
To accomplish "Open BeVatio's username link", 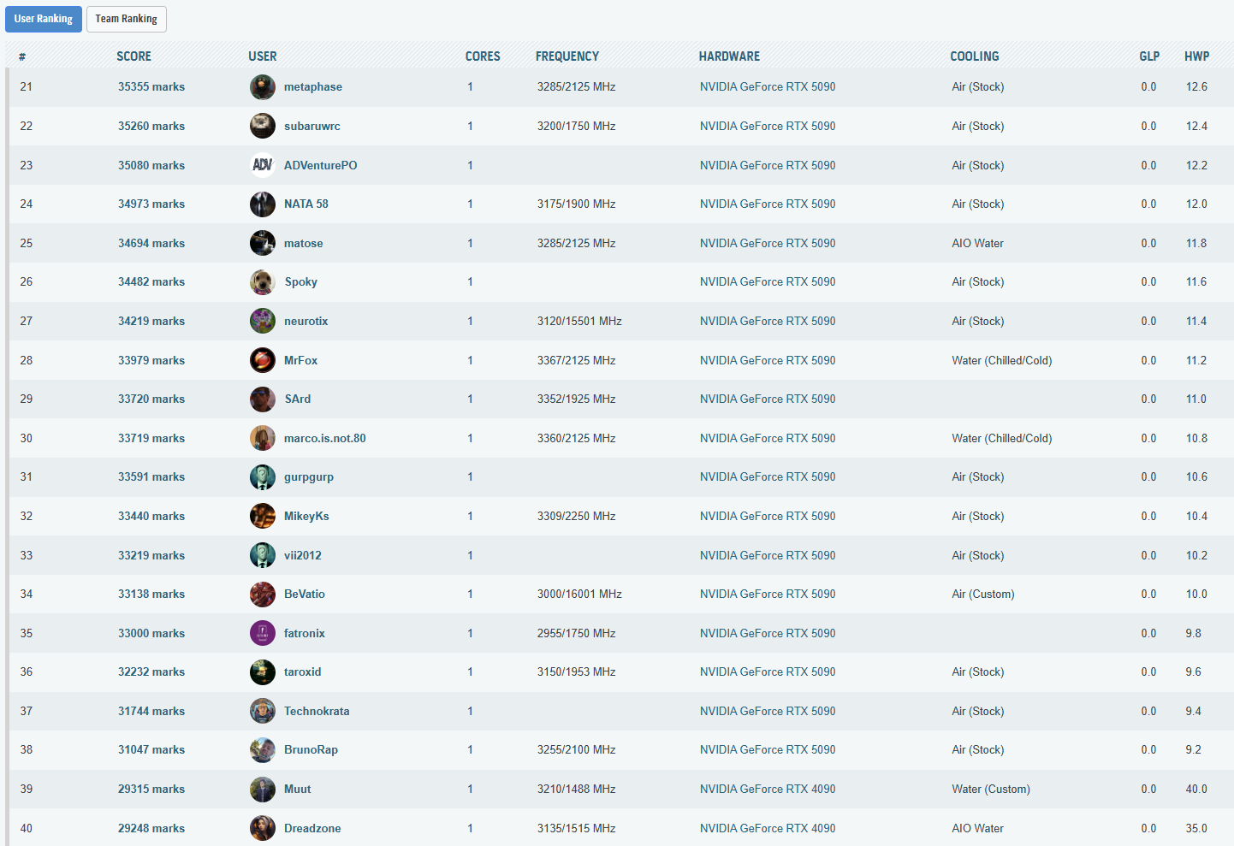I will tap(304, 595).
